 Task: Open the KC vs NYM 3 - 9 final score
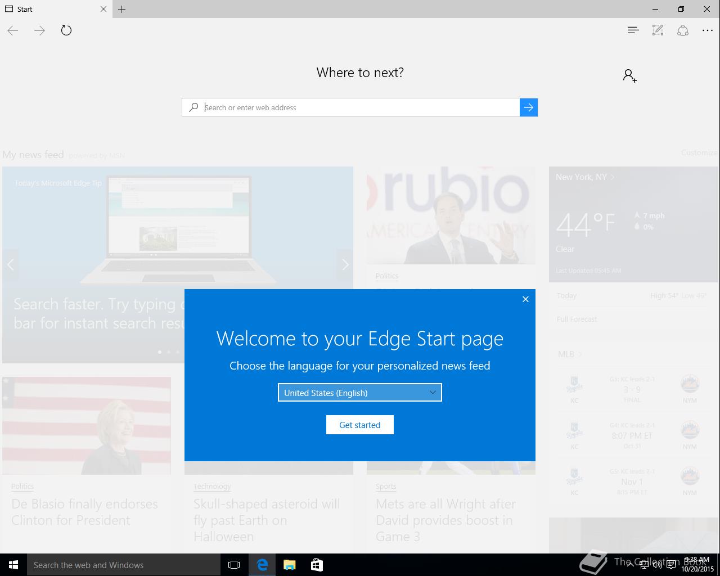632,389
